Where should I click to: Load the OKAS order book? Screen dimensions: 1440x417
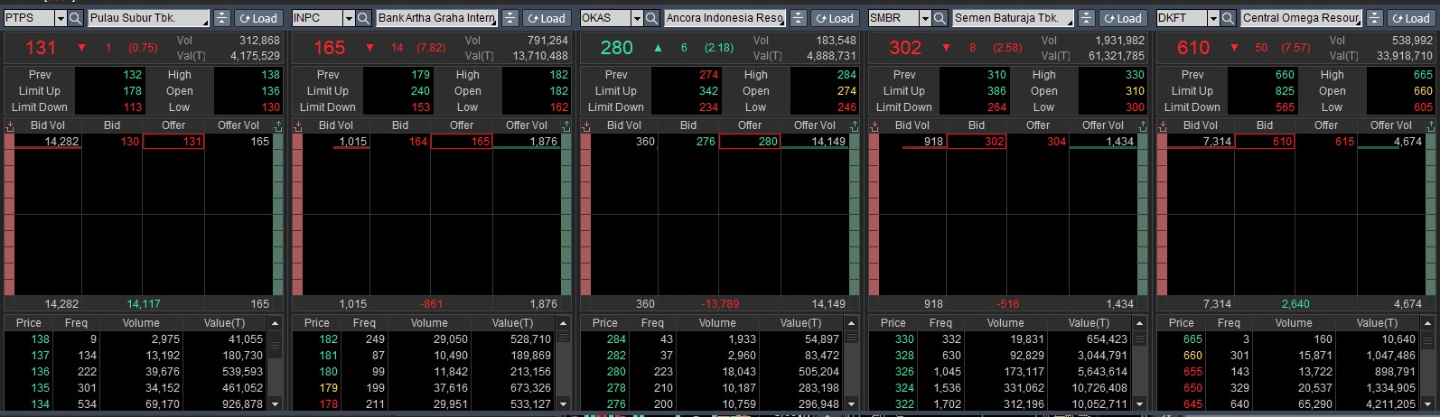[x=835, y=18]
